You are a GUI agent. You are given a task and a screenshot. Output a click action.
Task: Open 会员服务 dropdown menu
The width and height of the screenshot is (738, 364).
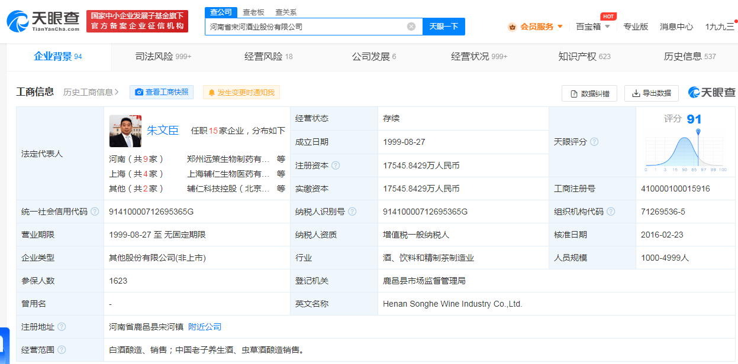point(536,27)
